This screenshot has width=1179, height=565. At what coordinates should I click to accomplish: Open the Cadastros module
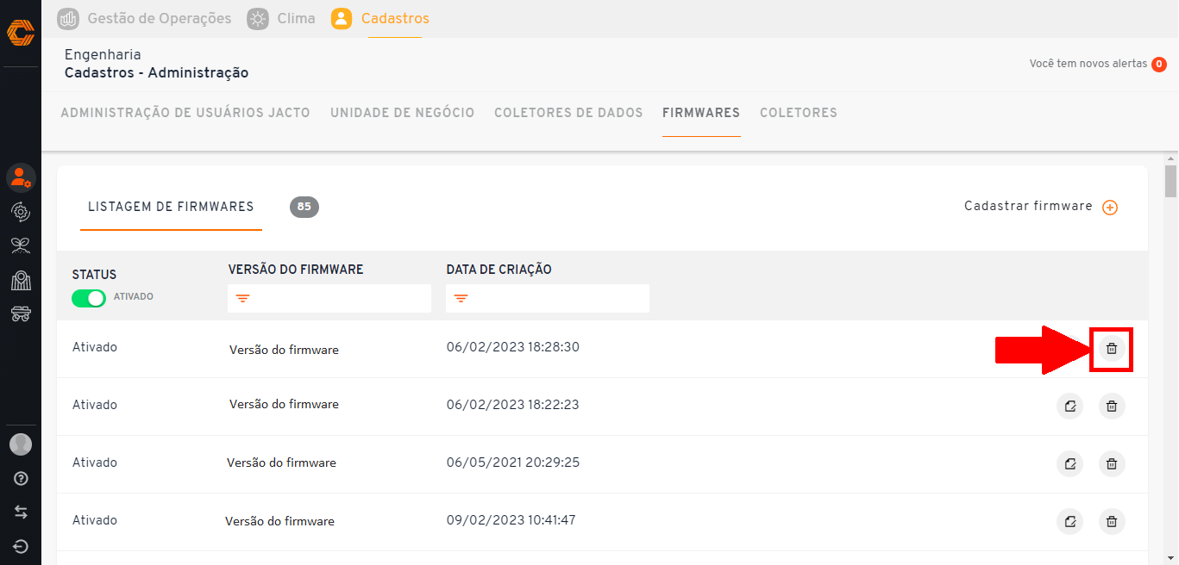(x=380, y=18)
